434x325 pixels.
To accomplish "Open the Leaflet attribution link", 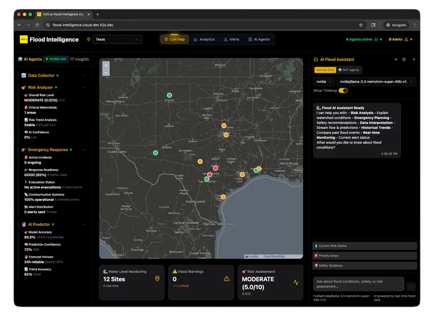I will [x=252, y=256].
